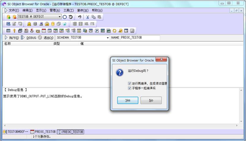246x141 pixels.
Task: Click the blue question mark dialog icon
Action: click(x=119, y=72)
